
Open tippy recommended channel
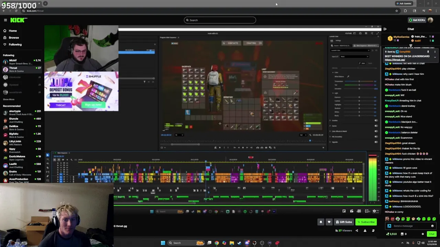coord(21,150)
